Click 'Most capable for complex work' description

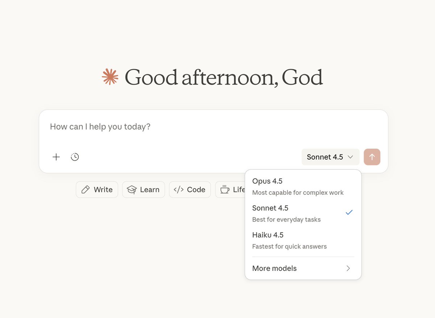298,193
